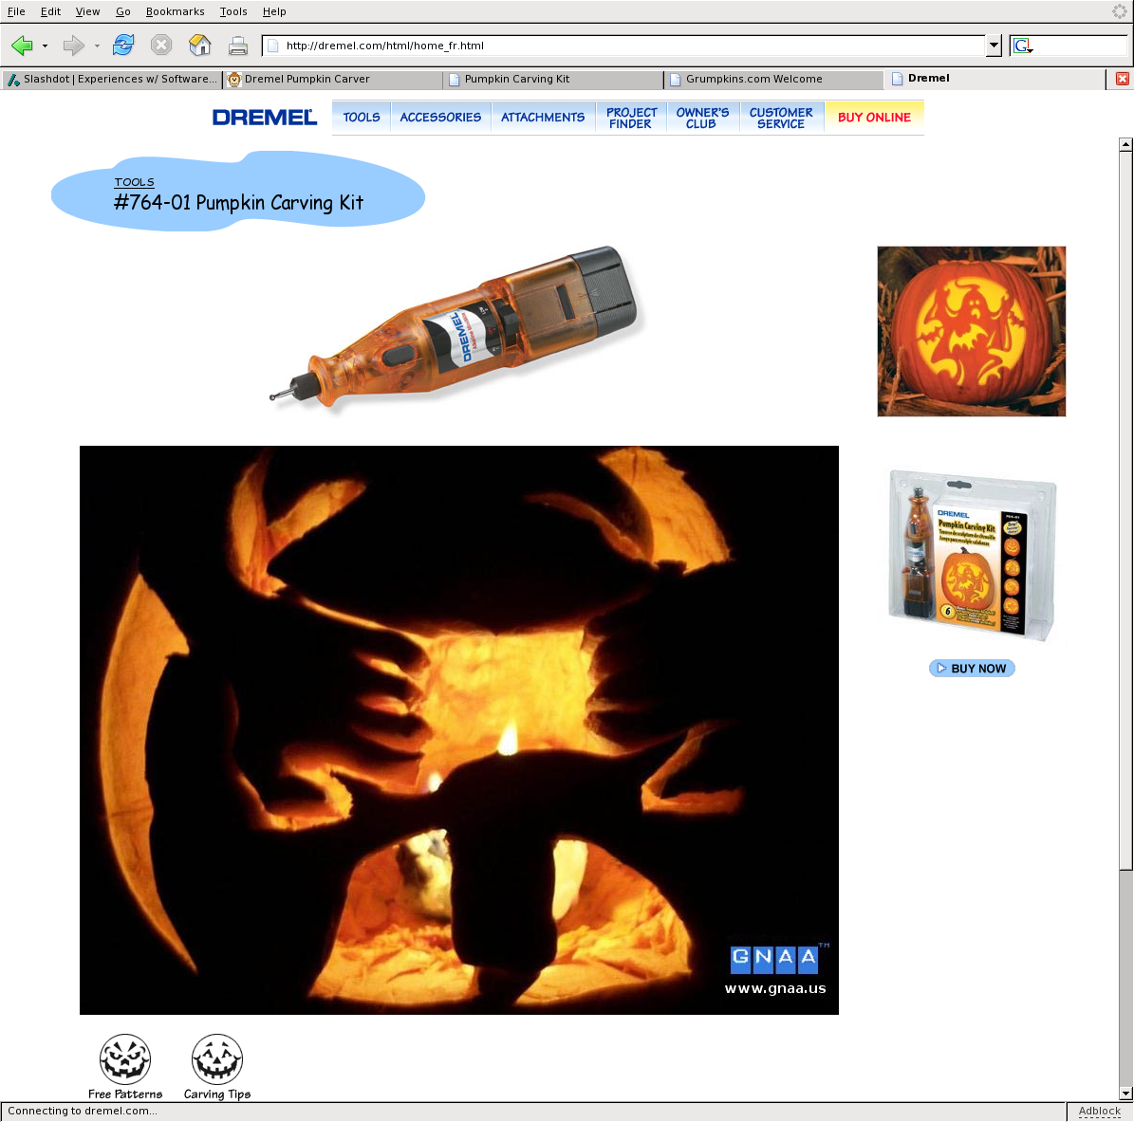The height and width of the screenshot is (1122, 1134).
Task: Open the Edit menu
Action: pyautogui.click(x=50, y=11)
